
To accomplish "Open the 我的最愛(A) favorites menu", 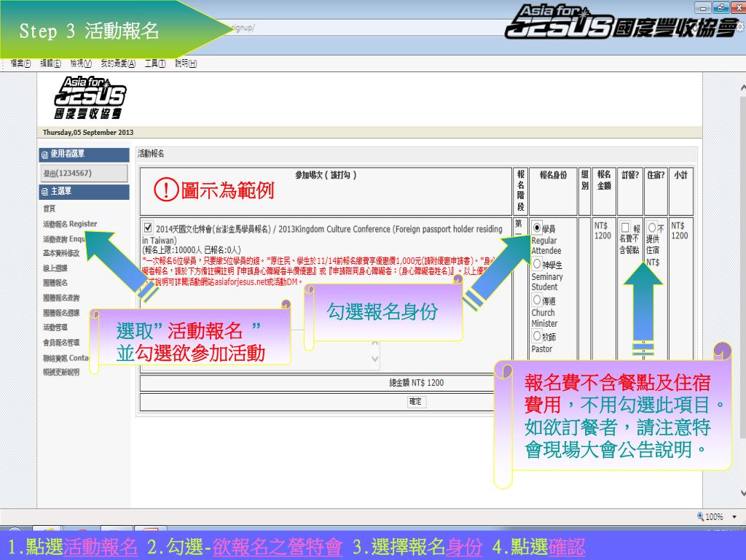I will tap(118, 63).
